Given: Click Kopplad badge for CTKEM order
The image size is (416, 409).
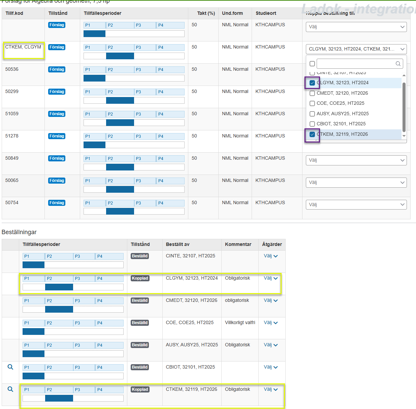Looking at the screenshot, I should 140,389.
